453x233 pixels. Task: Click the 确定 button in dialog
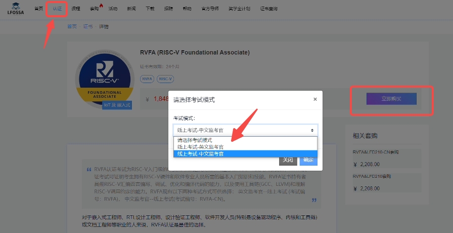point(308,160)
